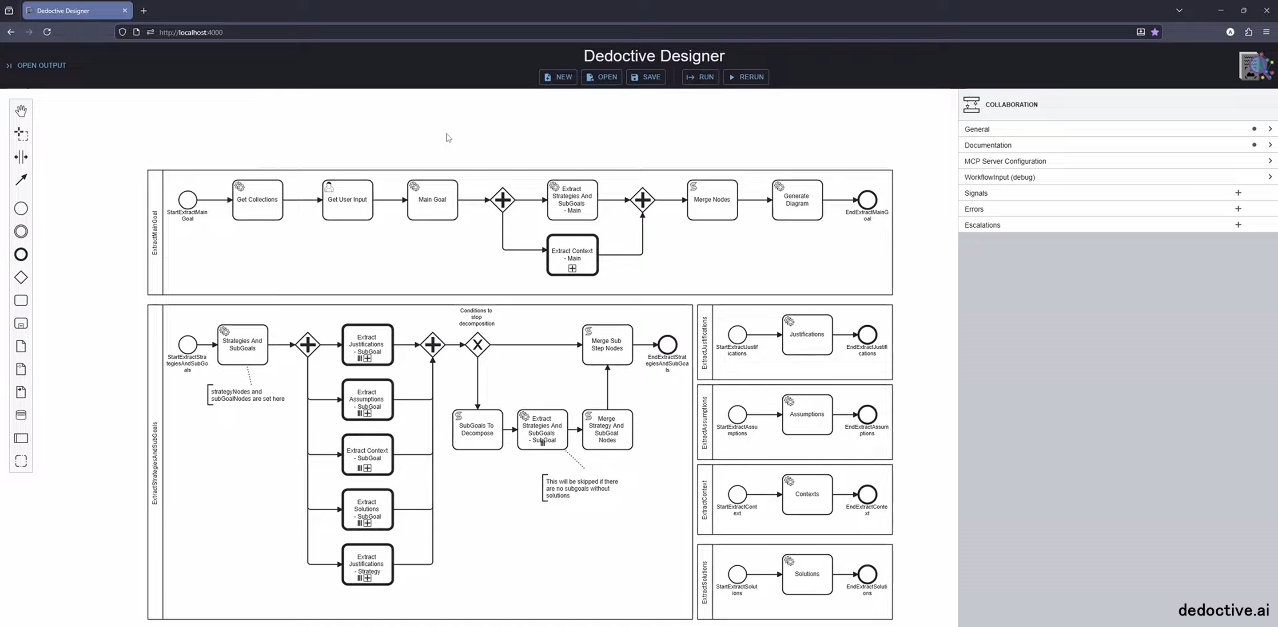Pick the task rectangle from the palette
This screenshot has width=1278, height=627.
pos(21,300)
